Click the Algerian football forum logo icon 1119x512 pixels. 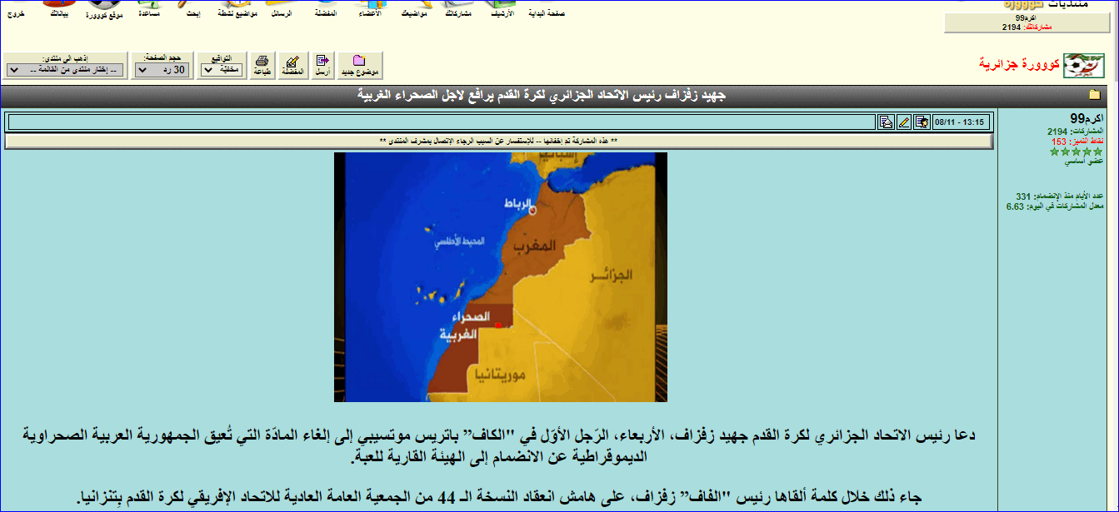(1084, 65)
